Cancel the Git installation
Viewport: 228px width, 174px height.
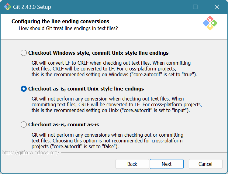[x=206, y=164]
